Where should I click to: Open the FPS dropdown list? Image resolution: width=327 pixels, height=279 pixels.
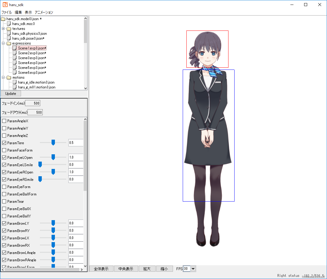click(192, 269)
